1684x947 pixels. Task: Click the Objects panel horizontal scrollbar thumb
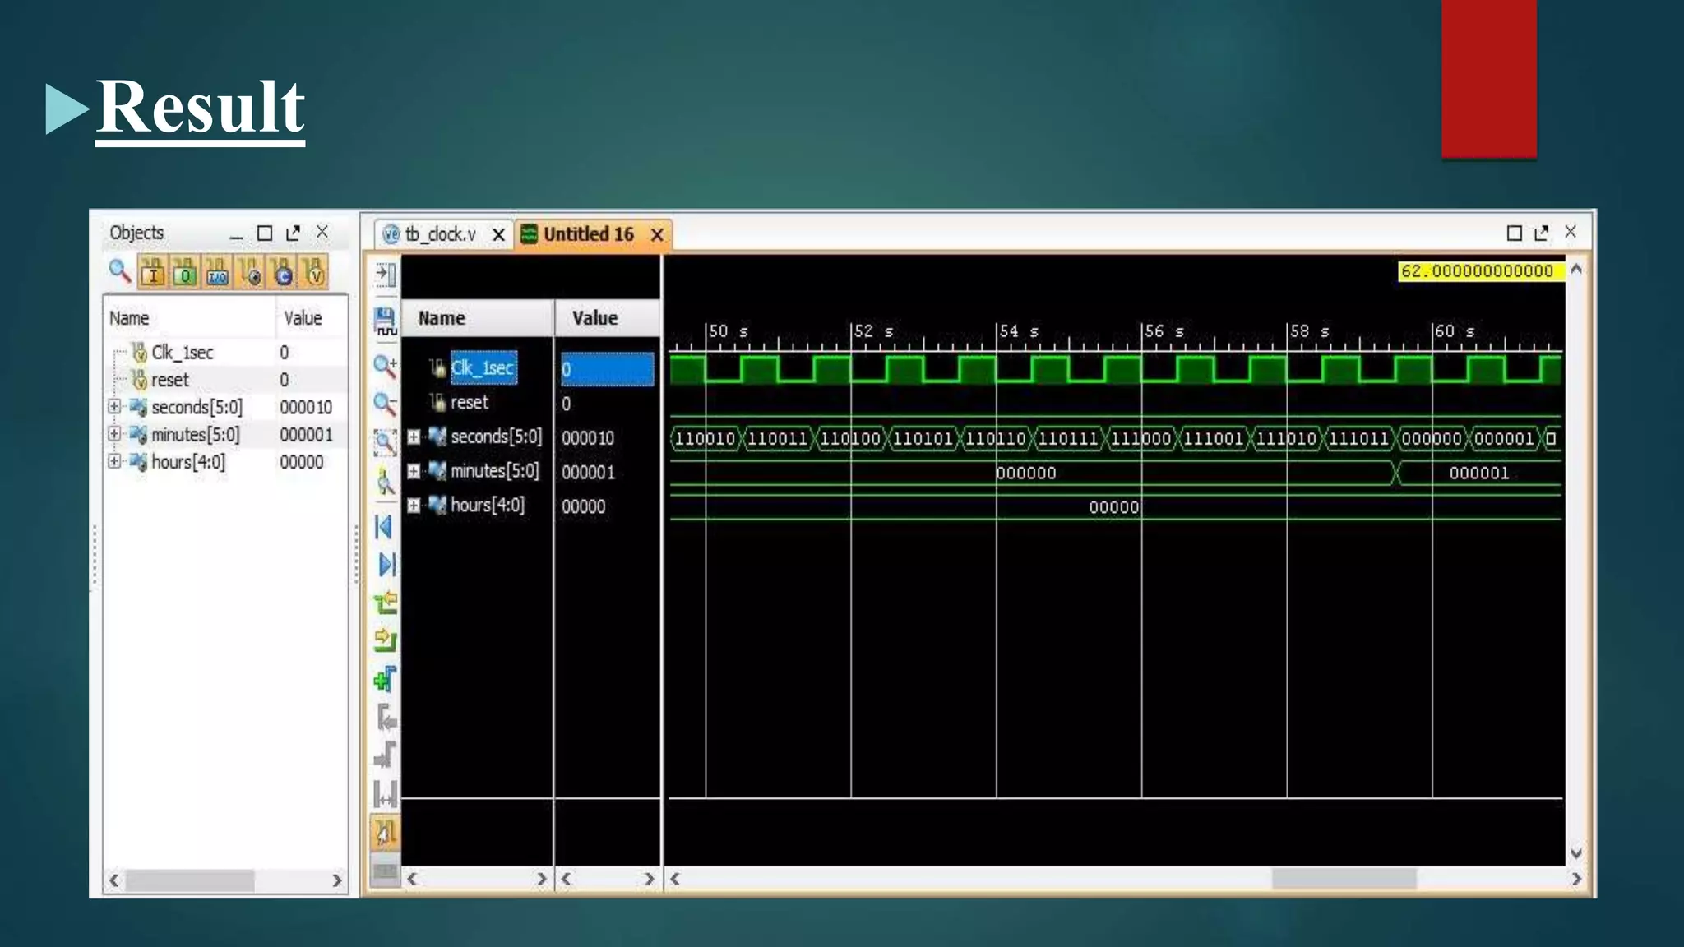click(190, 880)
